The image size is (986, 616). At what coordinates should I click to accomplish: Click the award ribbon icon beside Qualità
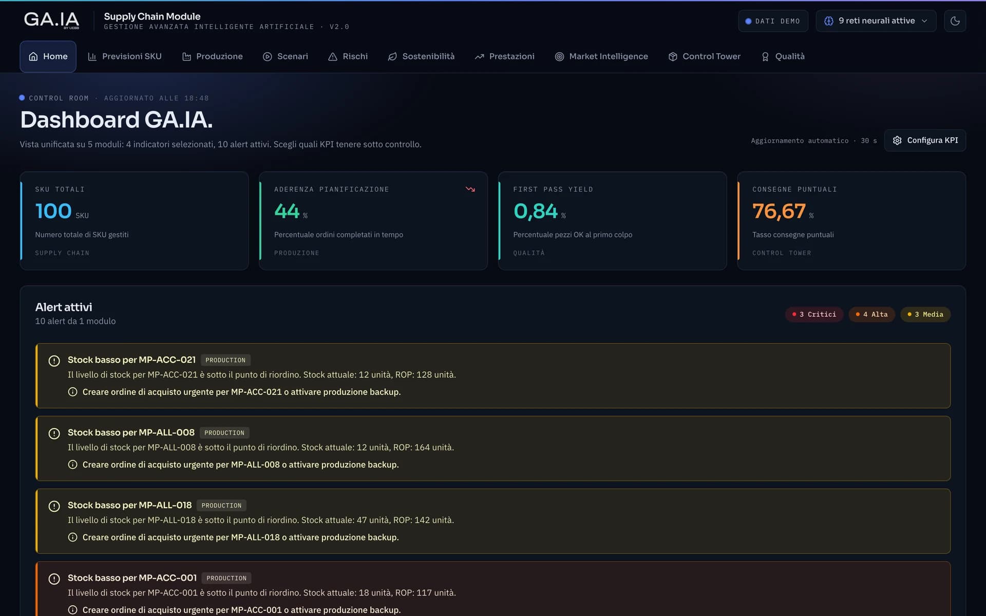(765, 56)
